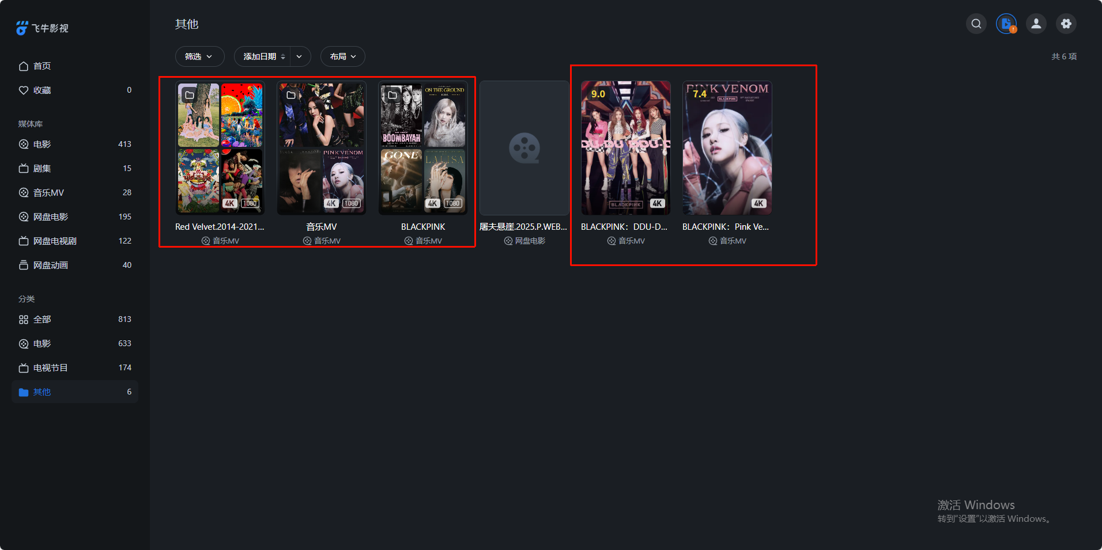
Task: Open 收藏 favorites in sidebar
Action: point(75,90)
